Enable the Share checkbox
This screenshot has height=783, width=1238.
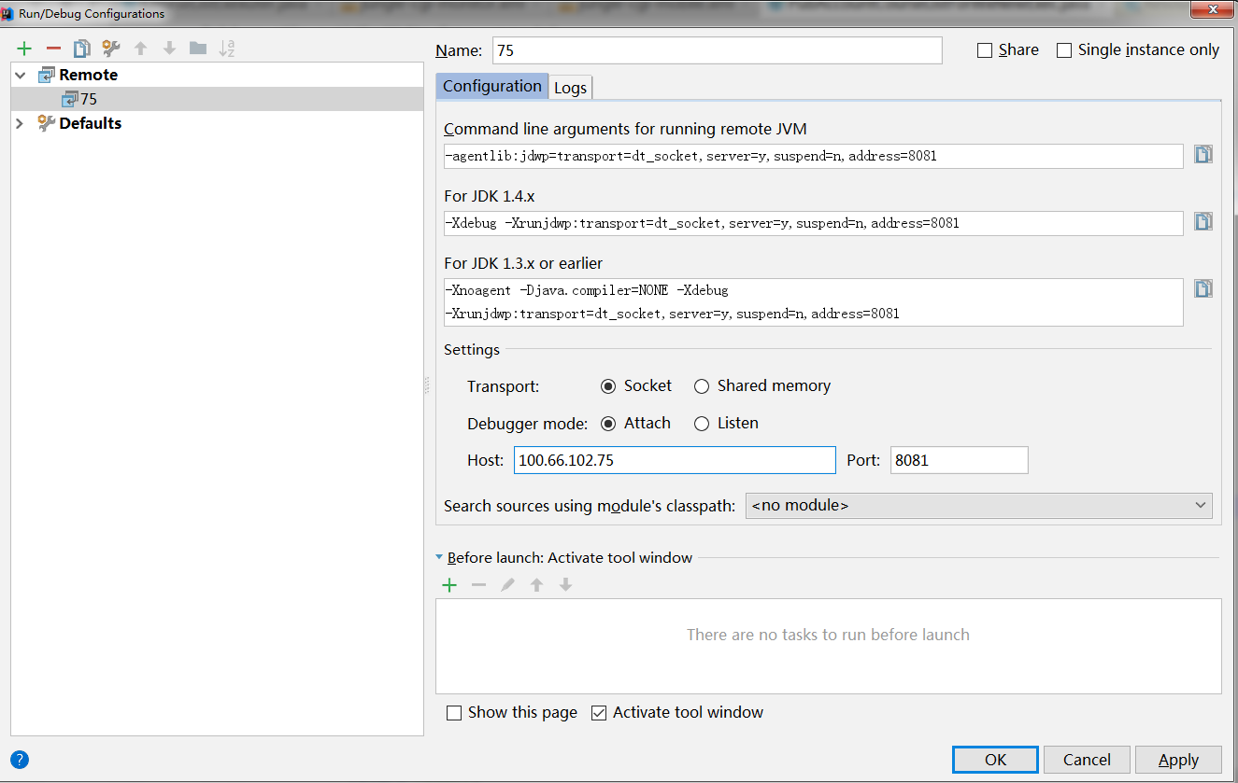[x=985, y=50]
